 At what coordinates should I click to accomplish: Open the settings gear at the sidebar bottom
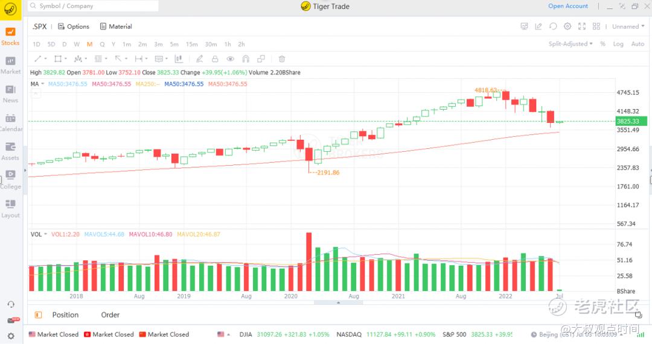click(x=11, y=336)
